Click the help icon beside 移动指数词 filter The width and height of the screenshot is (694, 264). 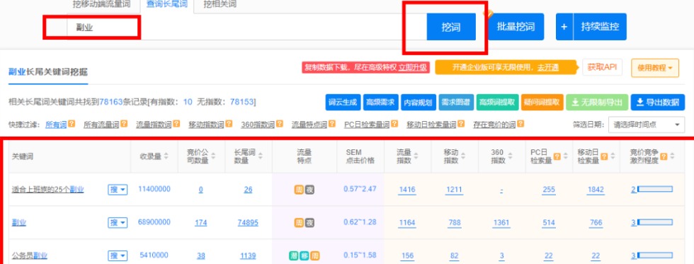(x=229, y=125)
